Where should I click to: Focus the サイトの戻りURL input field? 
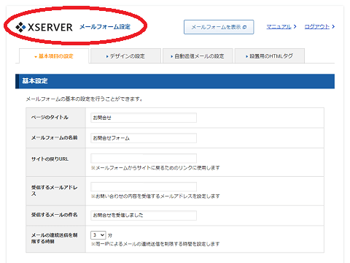coord(144,159)
